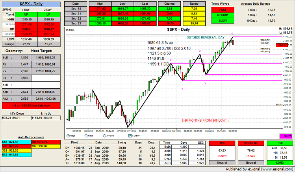Image resolution: width=295 pixels, height=172 pixels.
Task: Select the MEDIUM trend wave box
Action: pos(223,15)
